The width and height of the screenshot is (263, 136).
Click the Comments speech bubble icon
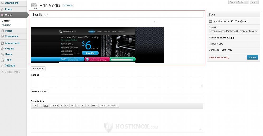click(2, 36)
